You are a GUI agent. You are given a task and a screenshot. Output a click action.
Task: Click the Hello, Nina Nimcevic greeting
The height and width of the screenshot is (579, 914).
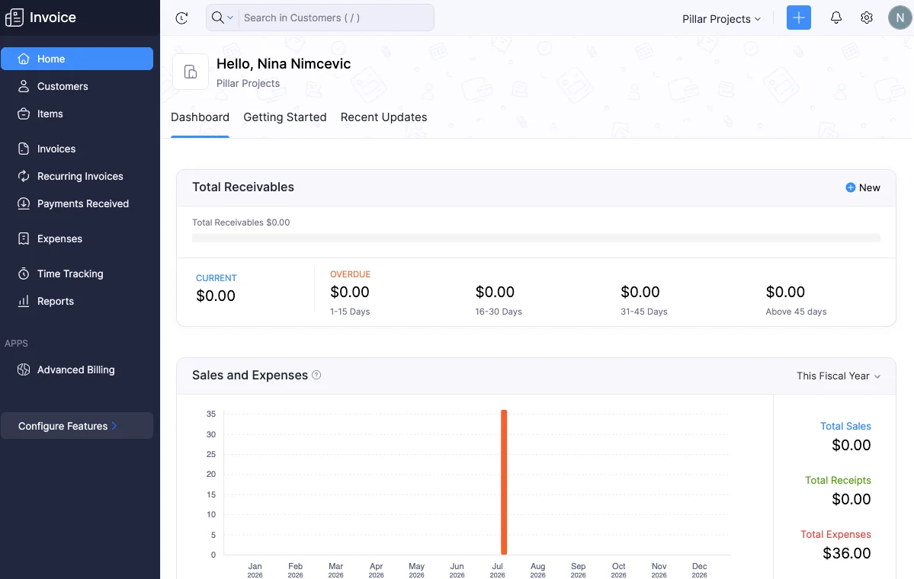(x=284, y=63)
